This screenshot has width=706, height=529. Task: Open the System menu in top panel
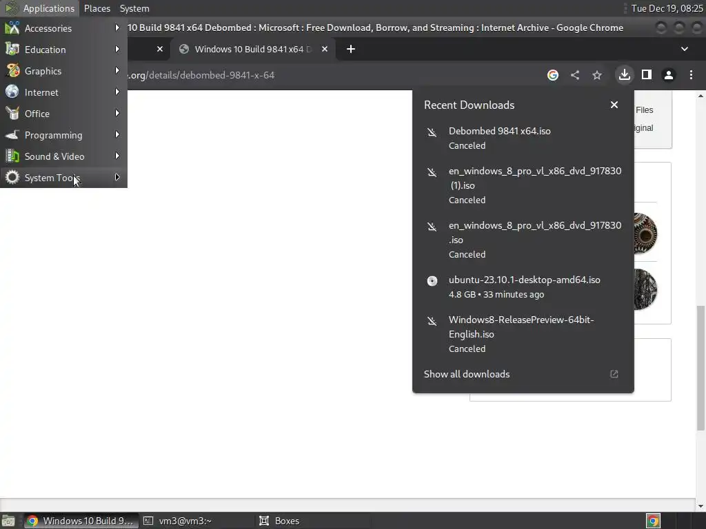point(134,8)
